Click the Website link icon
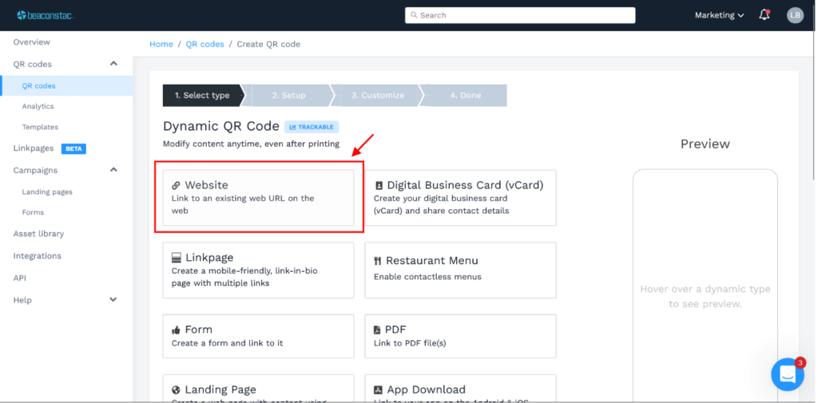Screen dimensions: 818x403 point(176,185)
